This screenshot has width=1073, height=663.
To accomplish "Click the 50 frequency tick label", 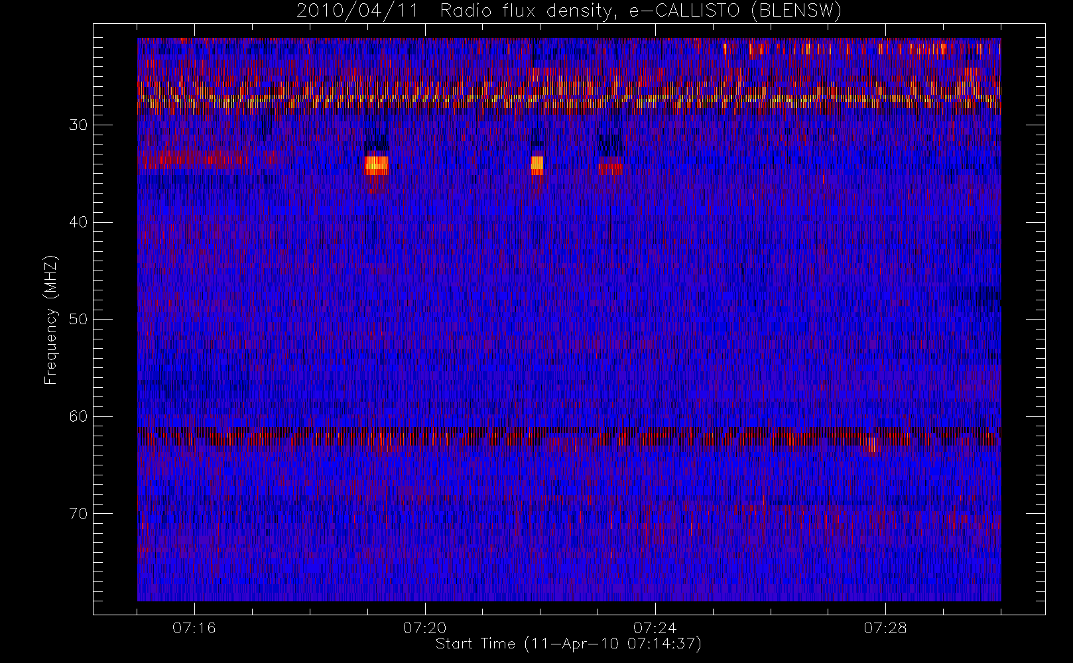I will coord(78,319).
